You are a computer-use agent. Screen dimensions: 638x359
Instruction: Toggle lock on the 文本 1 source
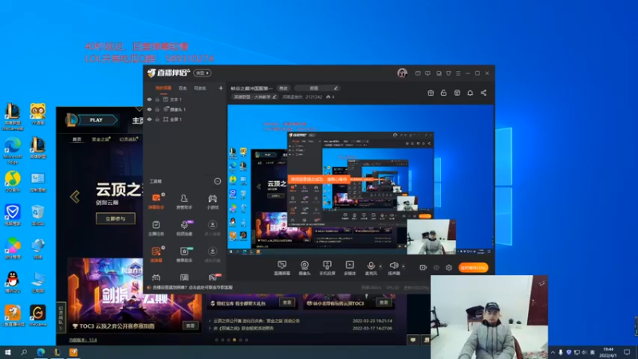click(157, 99)
